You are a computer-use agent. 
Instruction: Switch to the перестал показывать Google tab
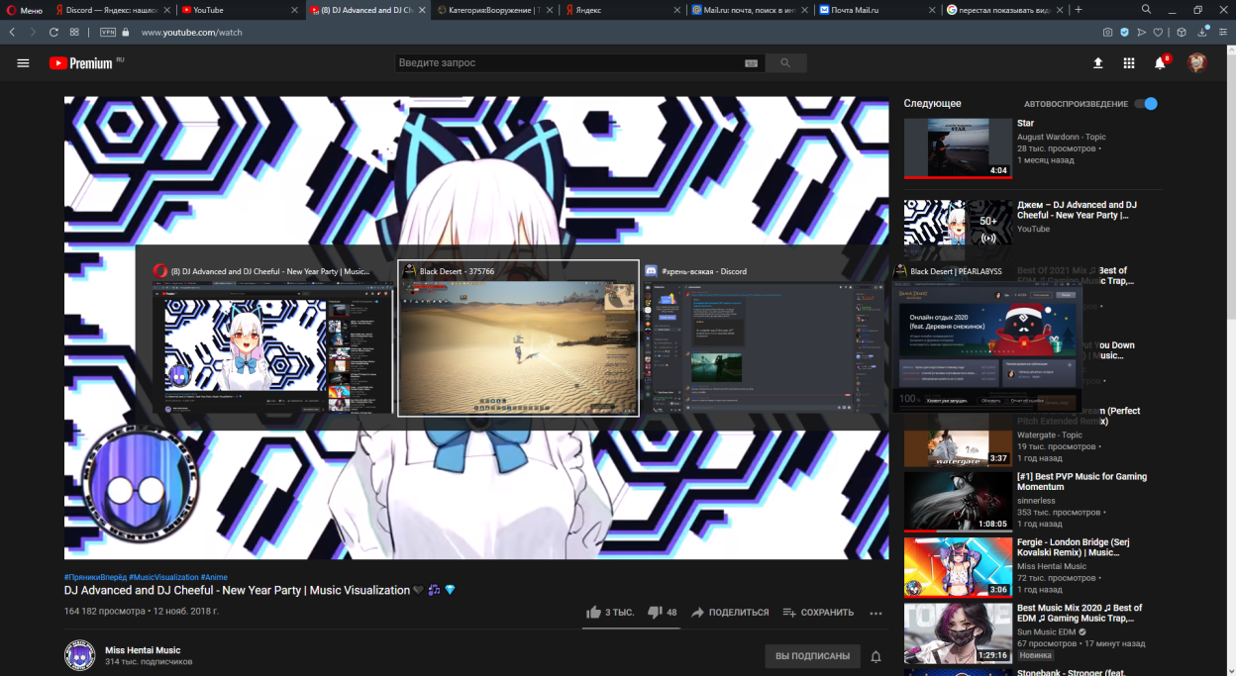[1003, 10]
